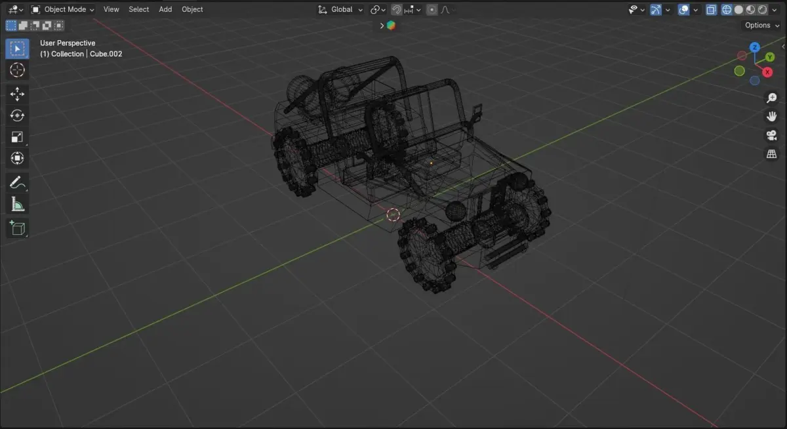
Task: Open the Object Mode dropdown
Action: click(63, 10)
